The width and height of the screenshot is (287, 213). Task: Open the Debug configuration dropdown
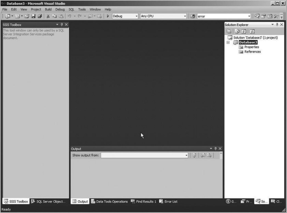pos(136,16)
